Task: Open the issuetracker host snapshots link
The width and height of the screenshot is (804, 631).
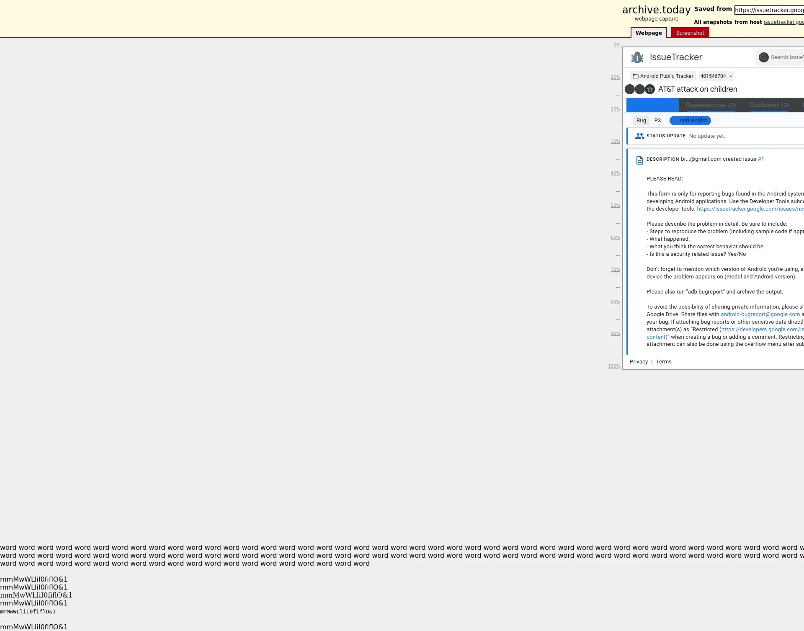Action: point(783,22)
